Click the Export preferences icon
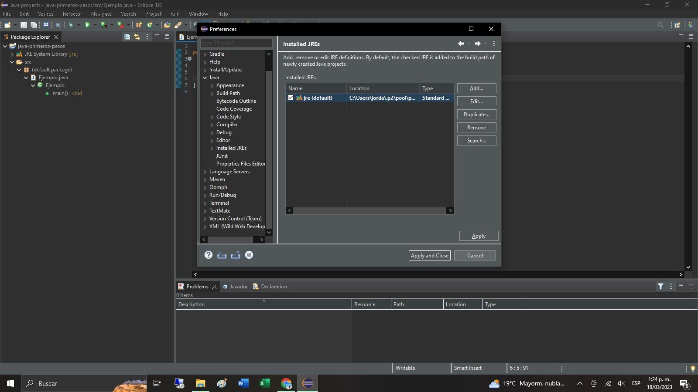 (x=236, y=255)
